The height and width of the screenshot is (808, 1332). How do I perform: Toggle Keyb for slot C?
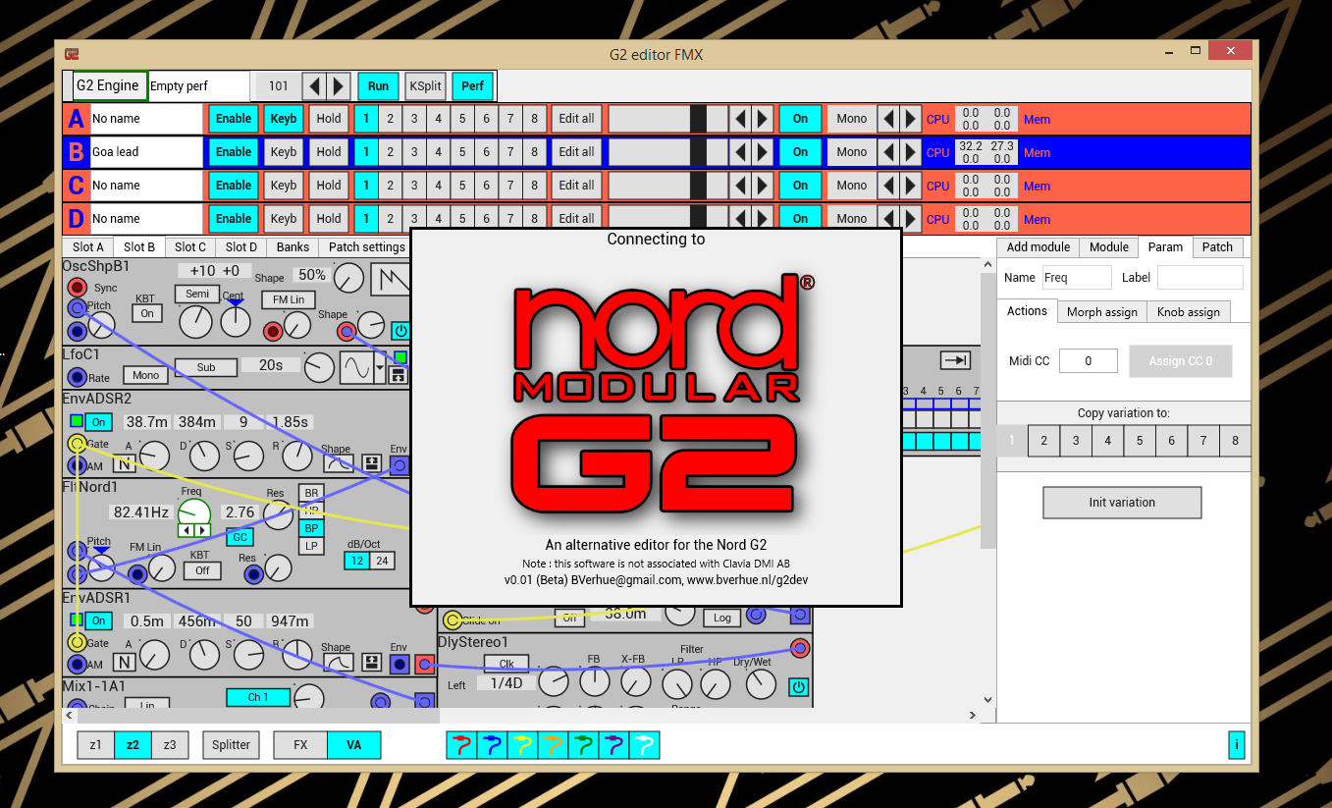click(x=284, y=186)
